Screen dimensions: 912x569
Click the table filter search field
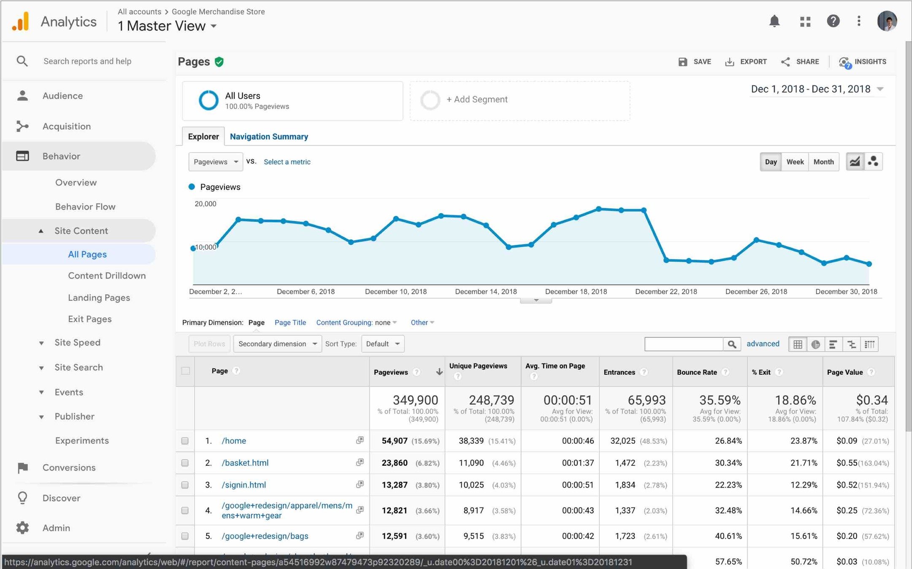(x=683, y=344)
